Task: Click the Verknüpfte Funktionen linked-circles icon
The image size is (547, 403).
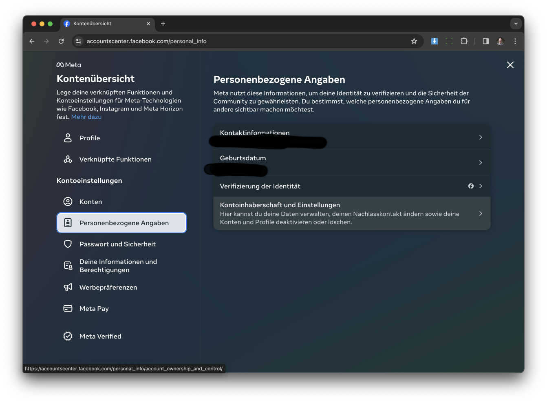Action: (x=68, y=159)
